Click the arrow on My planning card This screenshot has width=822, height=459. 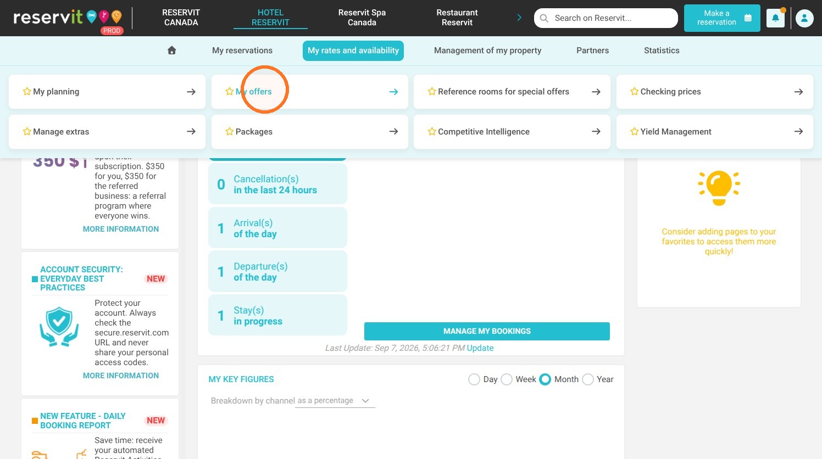pos(191,92)
